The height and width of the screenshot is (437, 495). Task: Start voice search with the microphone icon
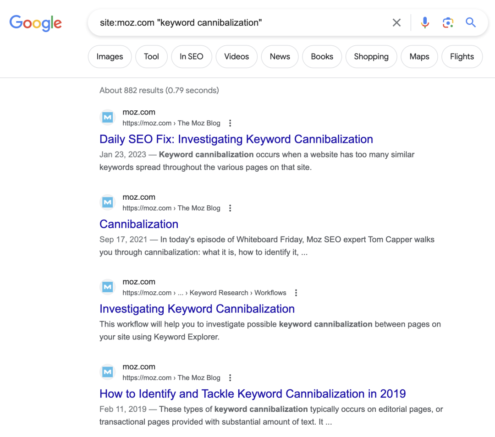425,23
